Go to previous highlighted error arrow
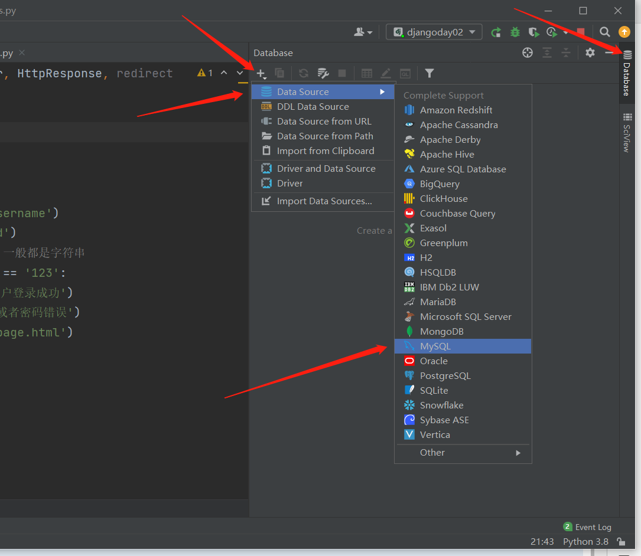Image resolution: width=641 pixels, height=556 pixels. [224, 73]
